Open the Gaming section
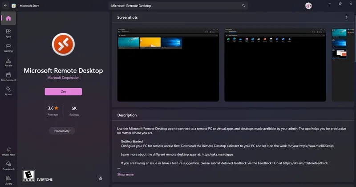The width and height of the screenshot is (356, 187). (x=8, y=48)
